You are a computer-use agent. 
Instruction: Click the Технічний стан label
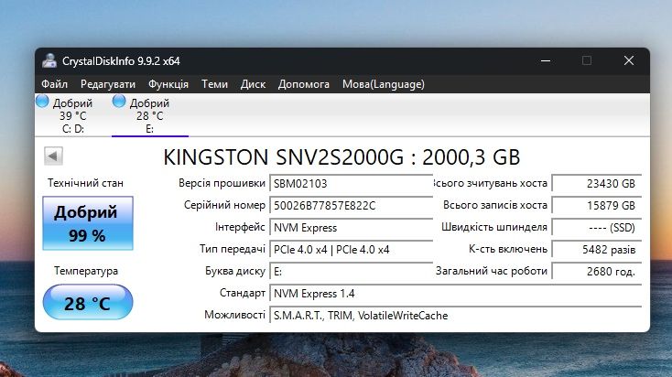(x=85, y=183)
